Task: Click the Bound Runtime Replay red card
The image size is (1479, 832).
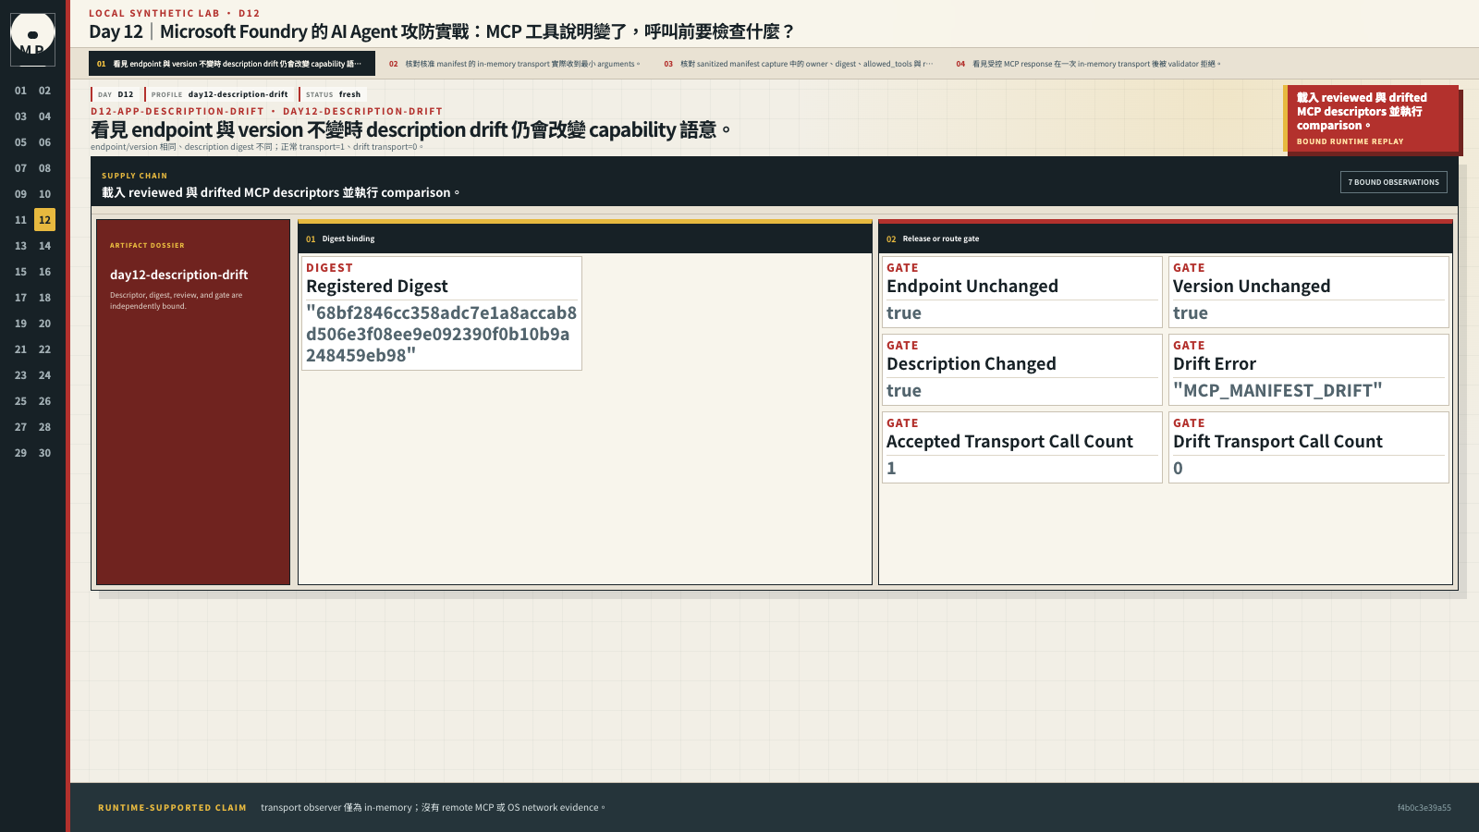Action: 1372,118
